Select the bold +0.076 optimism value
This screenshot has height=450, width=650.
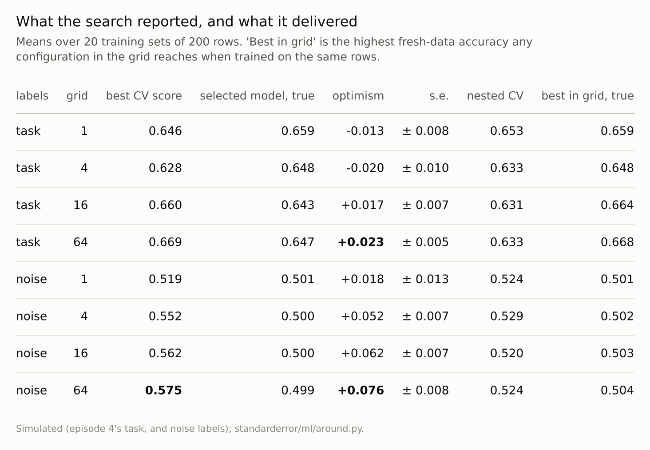pyautogui.click(x=361, y=391)
